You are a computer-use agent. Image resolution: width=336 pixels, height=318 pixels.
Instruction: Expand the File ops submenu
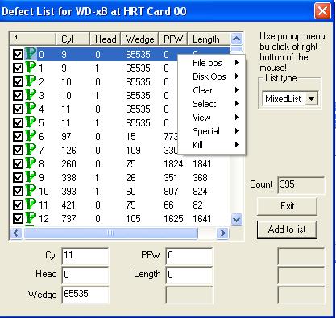pyautogui.click(x=212, y=63)
